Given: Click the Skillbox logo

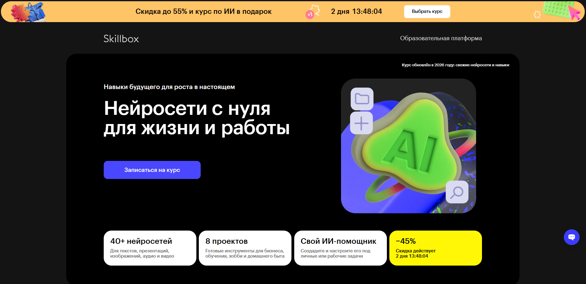Looking at the screenshot, I should 121,39.
